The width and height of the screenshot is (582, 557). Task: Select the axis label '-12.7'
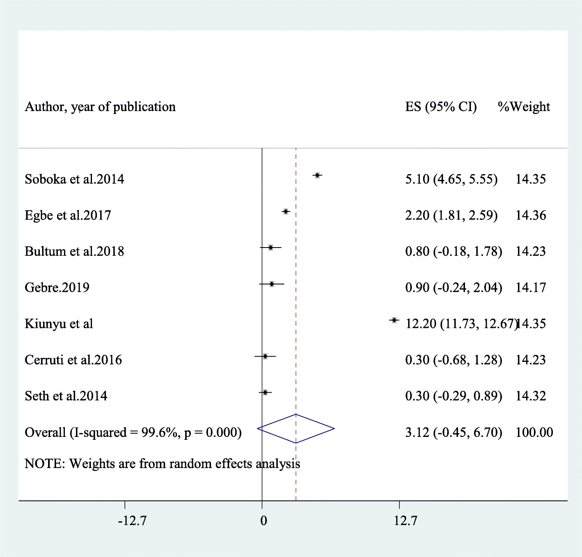(x=132, y=521)
